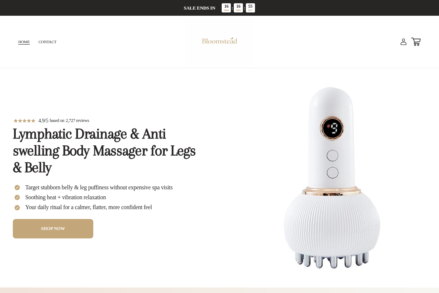The width and height of the screenshot is (439, 293).
Task: Click the checkmark badge beside daily ritual text
Action: point(17,208)
